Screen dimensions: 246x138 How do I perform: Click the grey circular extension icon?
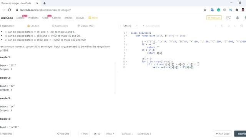224,10
